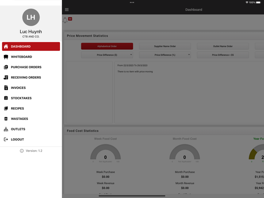Click 'There is no item with price moving'
Image resolution: width=264 pixels, height=198 pixels.
135,72
